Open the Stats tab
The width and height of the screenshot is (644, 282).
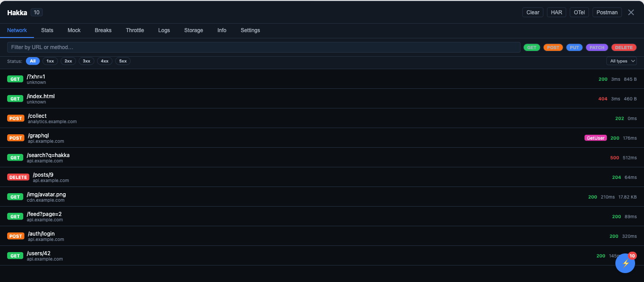[47, 30]
